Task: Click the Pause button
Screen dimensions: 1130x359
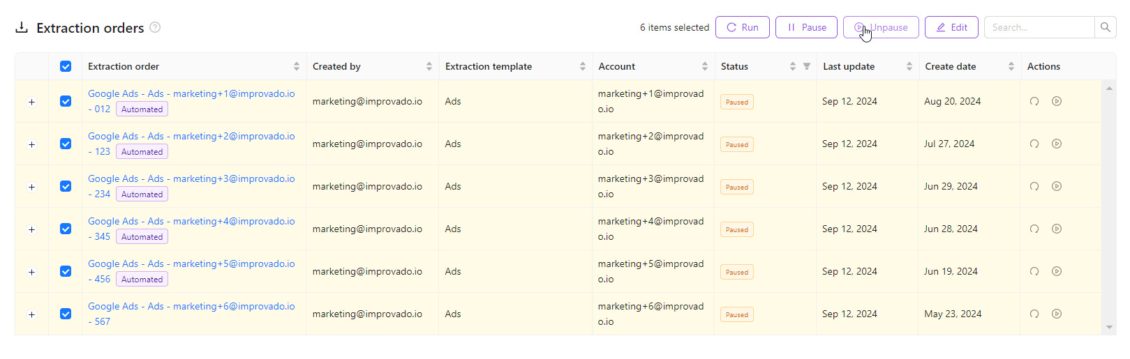Action: tap(806, 27)
